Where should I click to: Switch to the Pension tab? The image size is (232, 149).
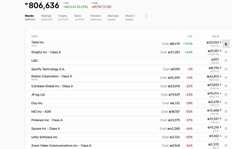click(x=96, y=18)
